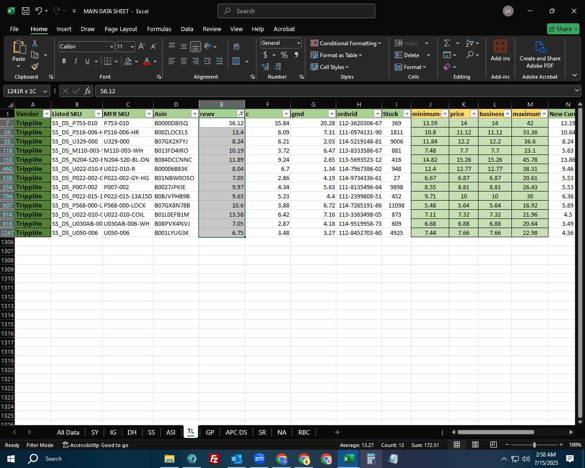
Task: Toggle Bottom Align for cells
Action: 196,46
